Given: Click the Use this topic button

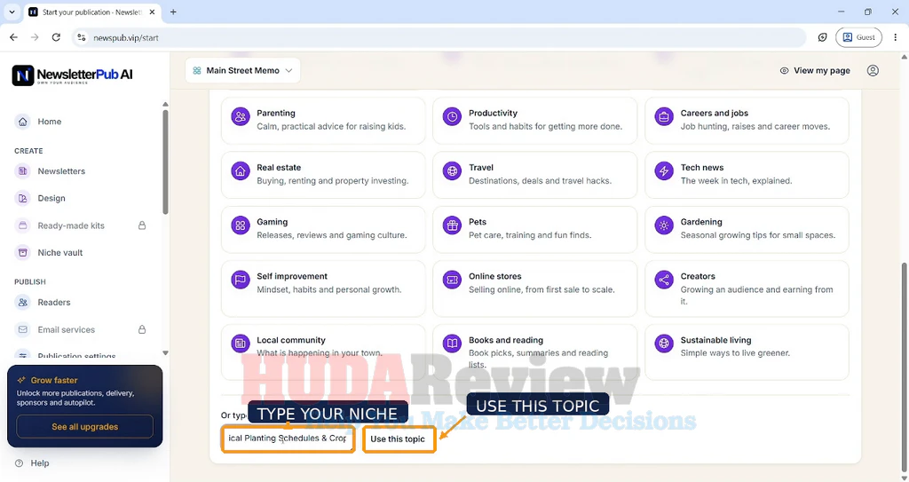Looking at the screenshot, I should pyautogui.click(x=399, y=439).
